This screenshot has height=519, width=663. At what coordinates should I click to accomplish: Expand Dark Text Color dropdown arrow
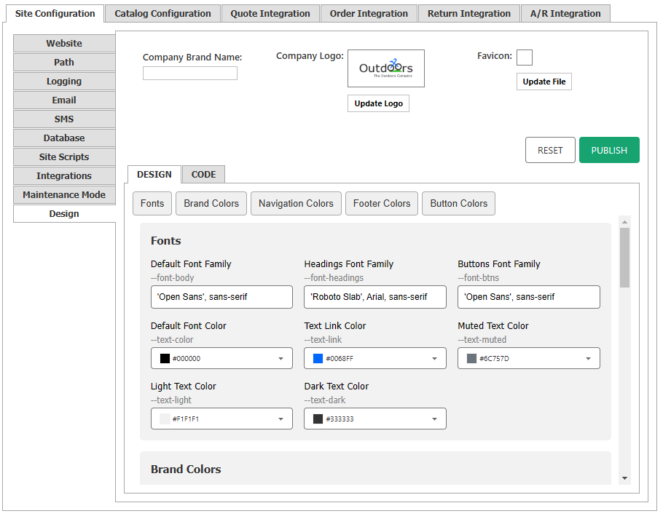[x=434, y=419]
